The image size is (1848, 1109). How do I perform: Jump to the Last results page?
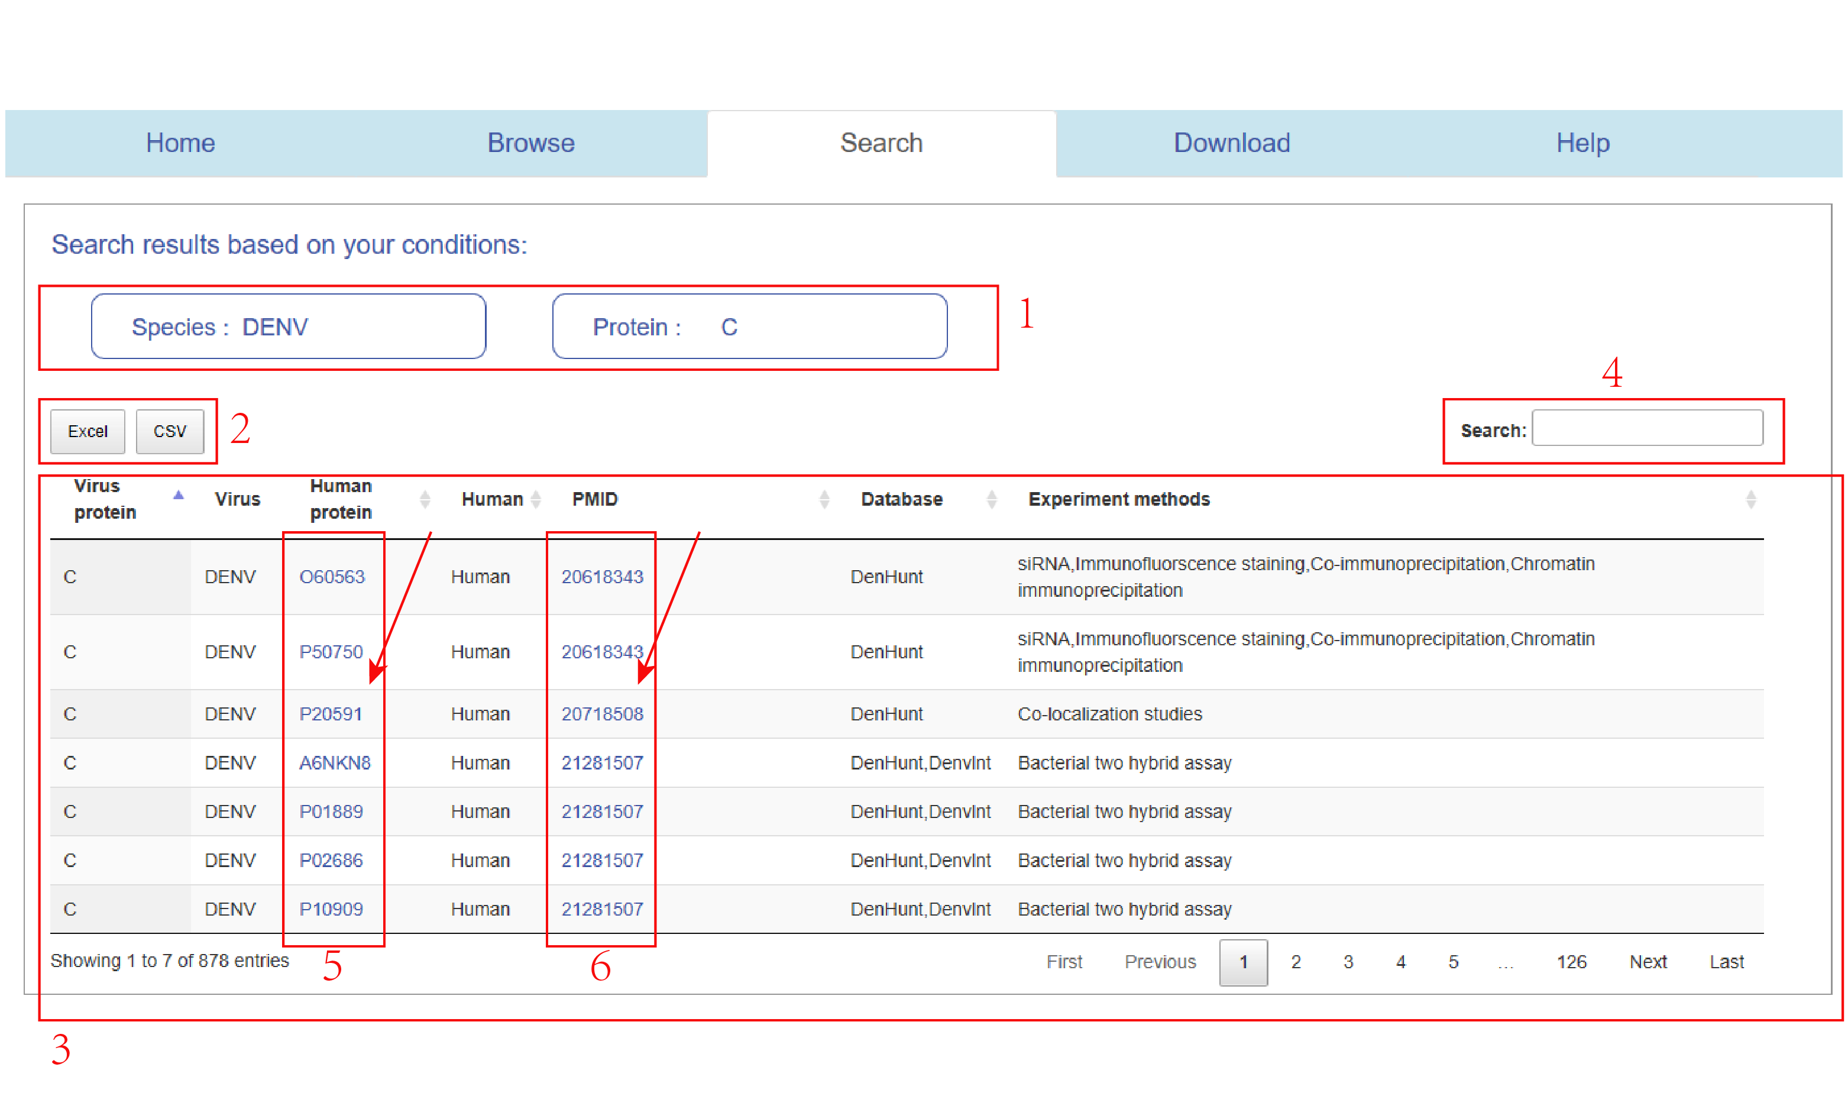coord(1726,962)
